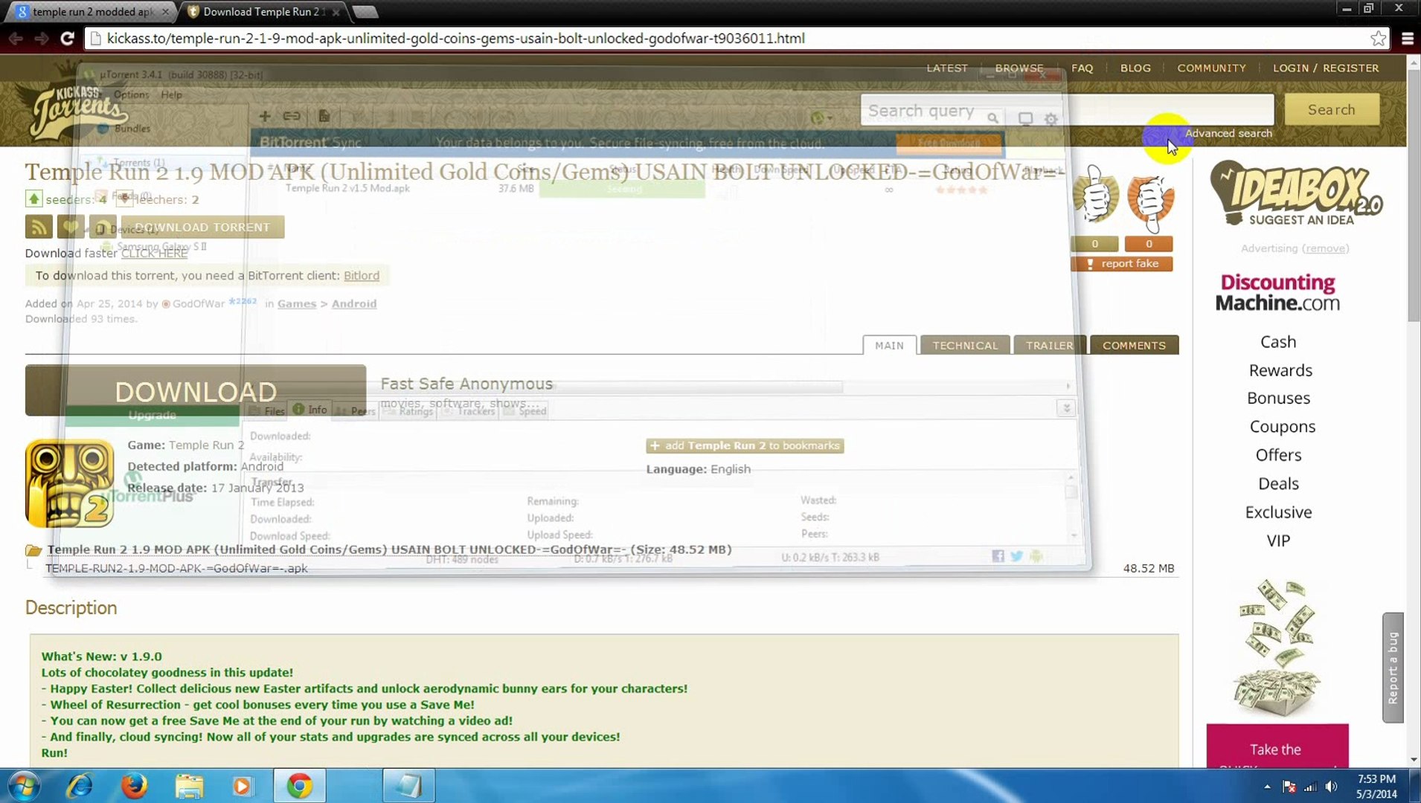
Task: Click the volume icon in the system tray
Action: click(x=1332, y=787)
